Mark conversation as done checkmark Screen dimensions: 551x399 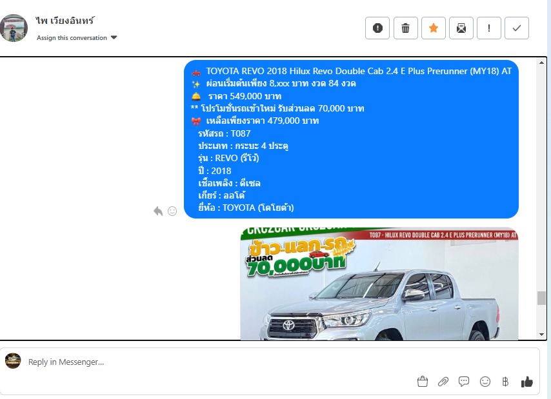pyautogui.click(x=517, y=28)
